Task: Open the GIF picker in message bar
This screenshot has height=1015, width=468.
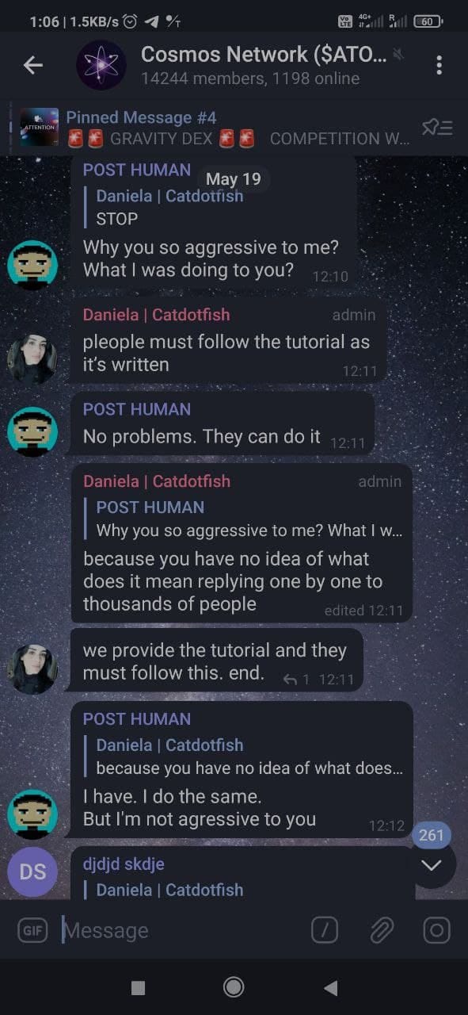Action: pos(32,930)
